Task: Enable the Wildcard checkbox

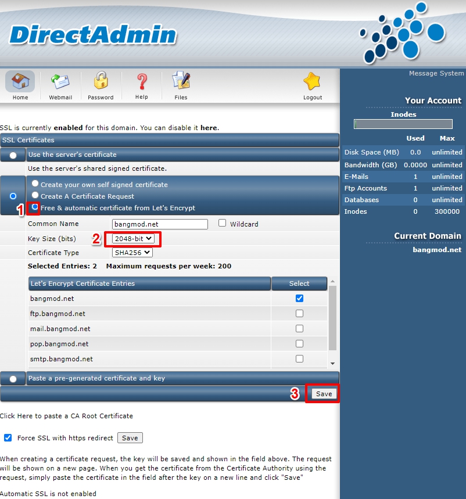Action: (x=222, y=223)
